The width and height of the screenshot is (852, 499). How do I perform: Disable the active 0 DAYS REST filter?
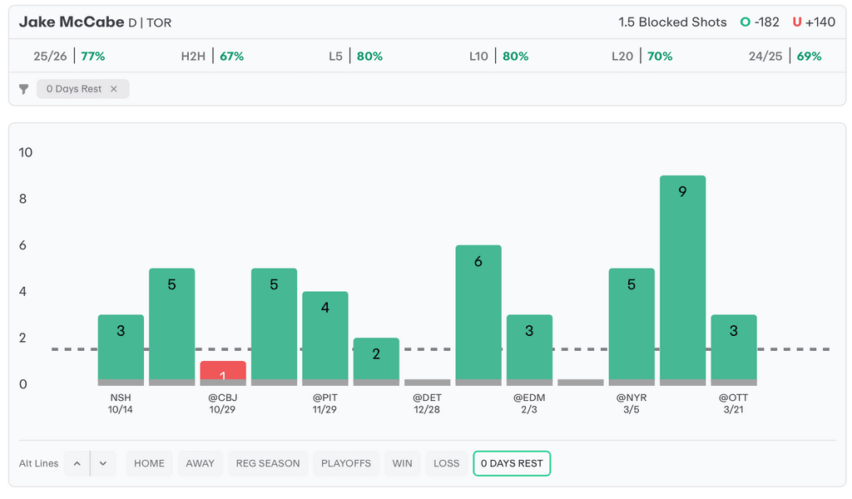coord(511,463)
